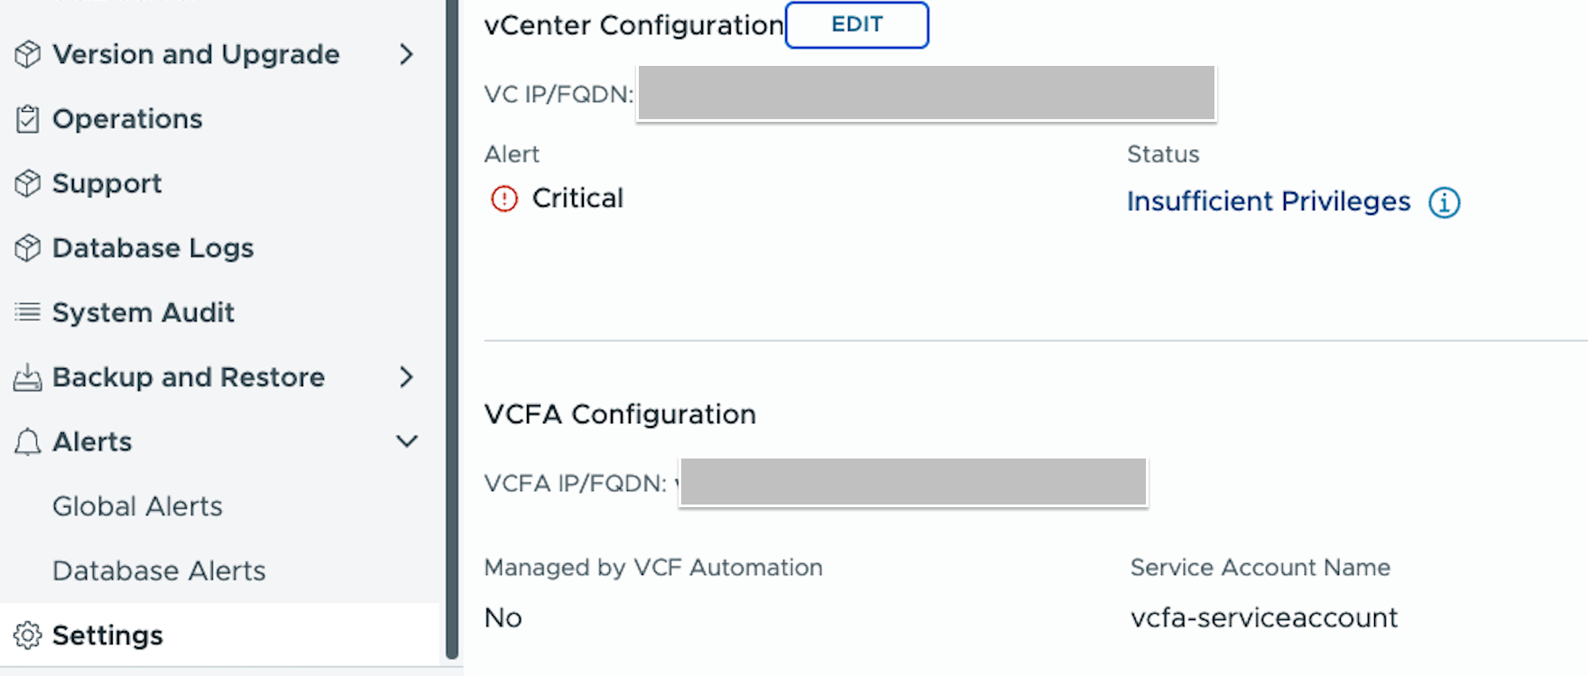Click info icon beside Insufficient Privileges

click(x=1444, y=202)
